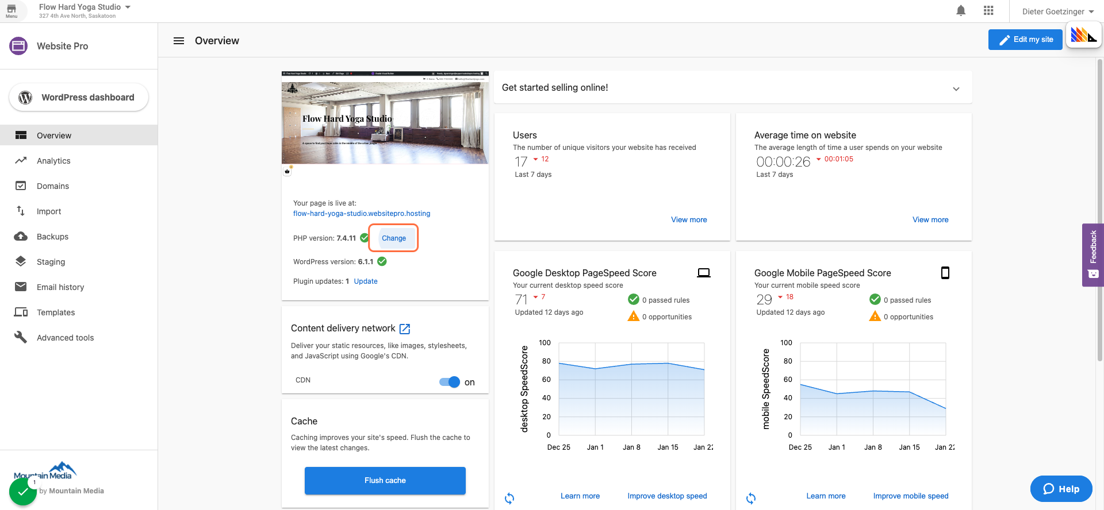Turn off the CDN toggle
Viewport: 1104px width, 510px height.
coord(450,382)
